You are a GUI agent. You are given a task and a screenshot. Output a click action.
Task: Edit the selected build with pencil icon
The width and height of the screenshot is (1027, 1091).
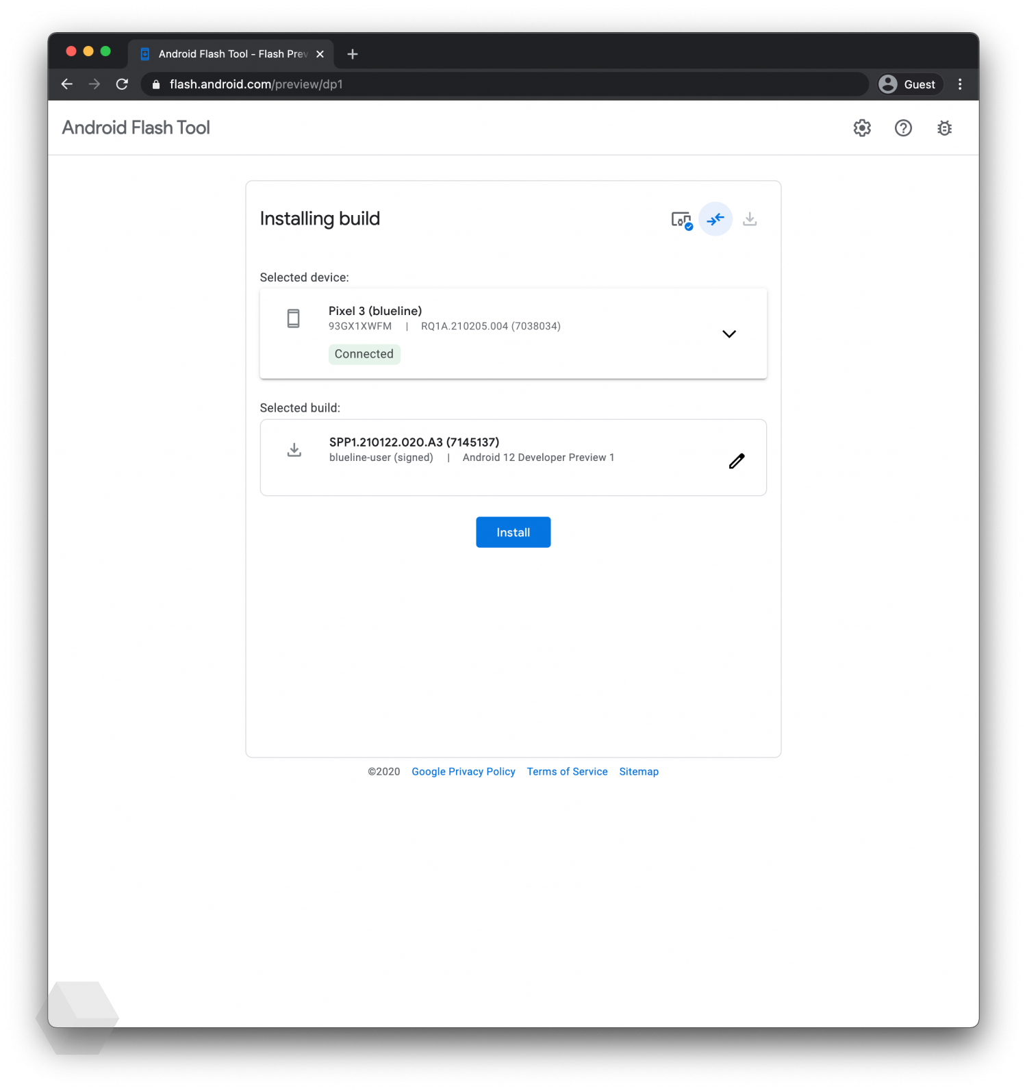coord(737,461)
